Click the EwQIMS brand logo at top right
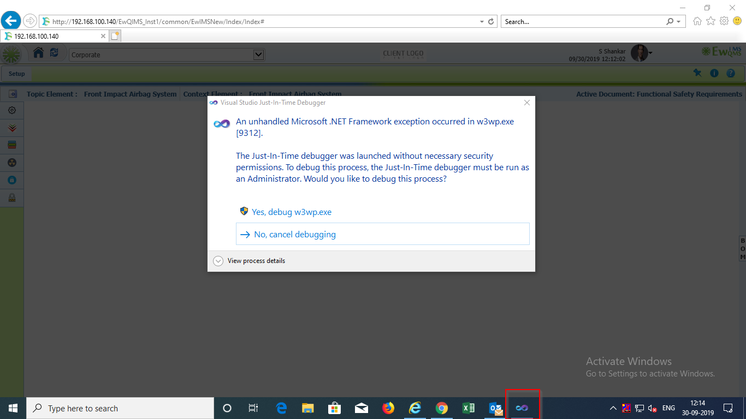The height and width of the screenshot is (419, 746). click(x=722, y=51)
